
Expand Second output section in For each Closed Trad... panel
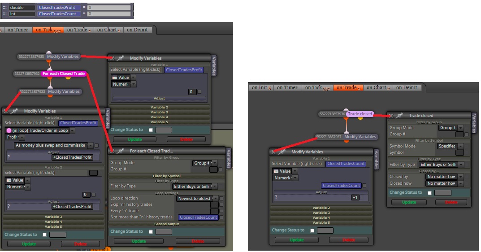tap(167, 224)
